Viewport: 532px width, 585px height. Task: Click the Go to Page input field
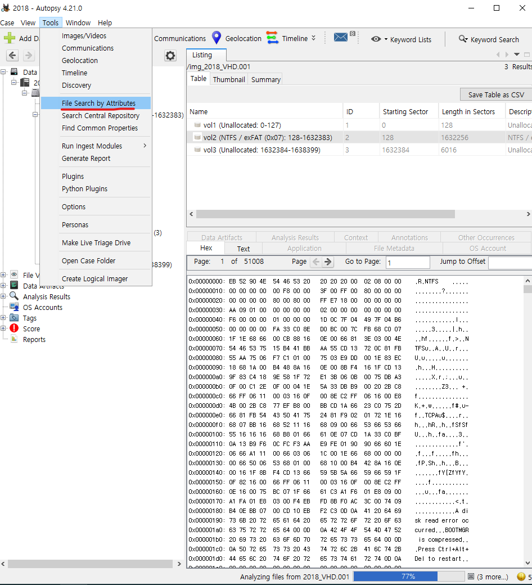pyautogui.click(x=408, y=262)
